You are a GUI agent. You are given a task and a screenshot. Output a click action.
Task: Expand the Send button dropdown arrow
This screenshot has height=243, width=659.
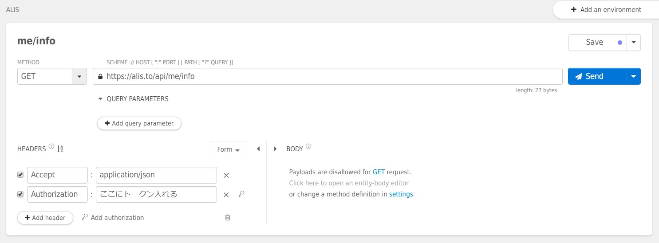pyautogui.click(x=633, y=76)
